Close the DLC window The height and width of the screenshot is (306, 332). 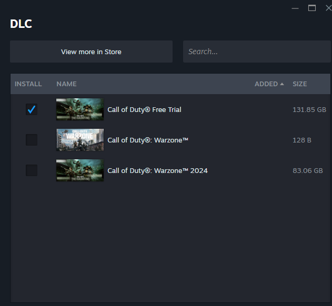coord(328,7)
